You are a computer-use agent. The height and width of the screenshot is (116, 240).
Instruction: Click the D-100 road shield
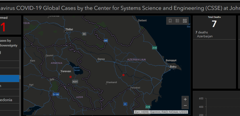56,94
